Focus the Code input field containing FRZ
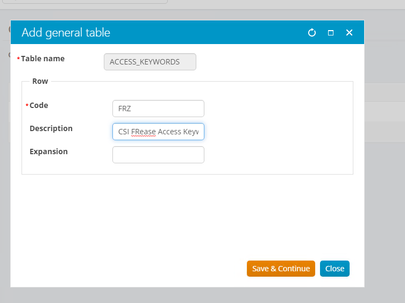This screenshot has width=405, height=303. 158,109
